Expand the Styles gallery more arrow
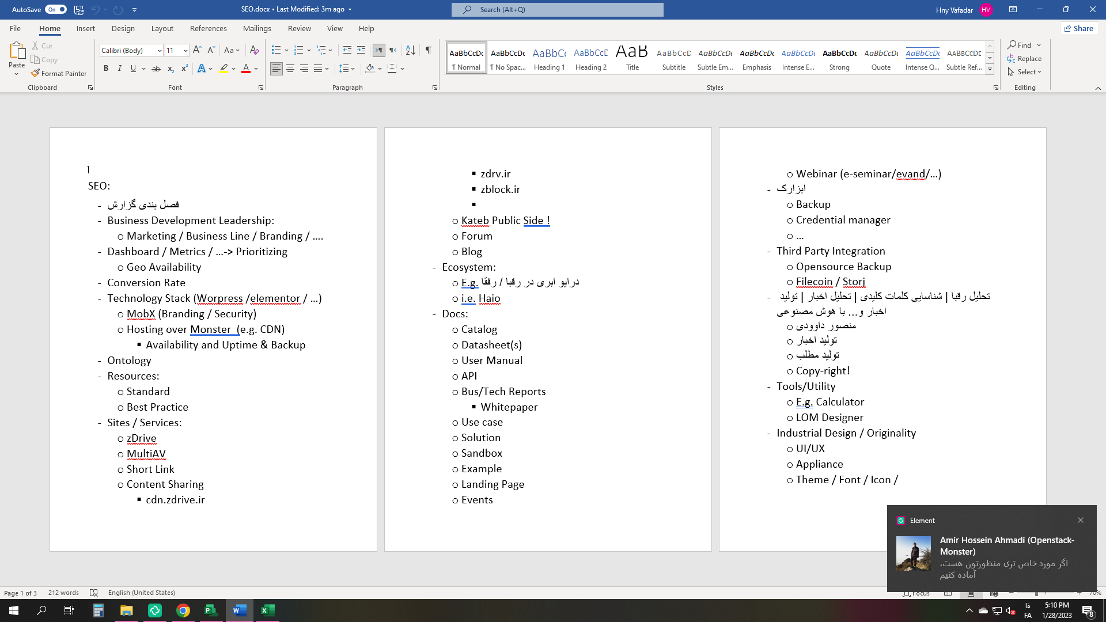The image size is (1106, 622). 990,69
